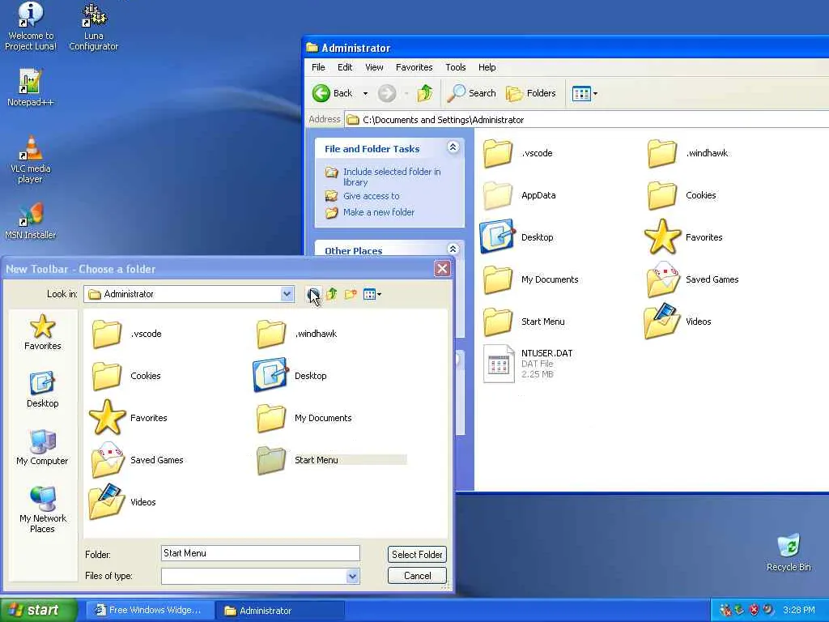Click Favorites in the dialog places bar
The width and height of the screenshot is (829, 622).
[x=43, y=332]
